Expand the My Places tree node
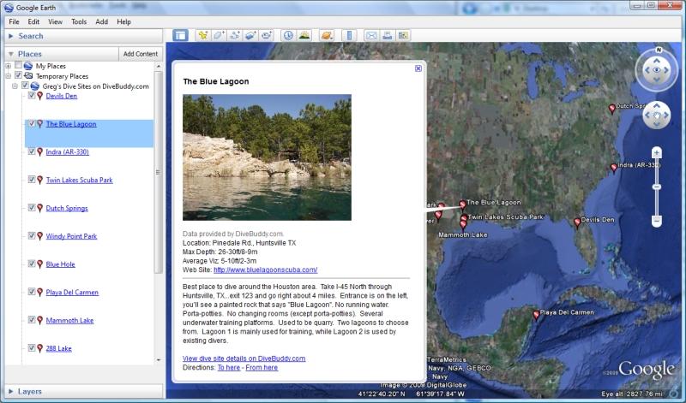 pyautogui.click(x=8, y=66)
